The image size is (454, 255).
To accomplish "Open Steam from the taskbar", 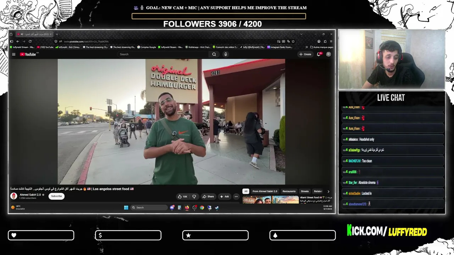I will [217, 208].
